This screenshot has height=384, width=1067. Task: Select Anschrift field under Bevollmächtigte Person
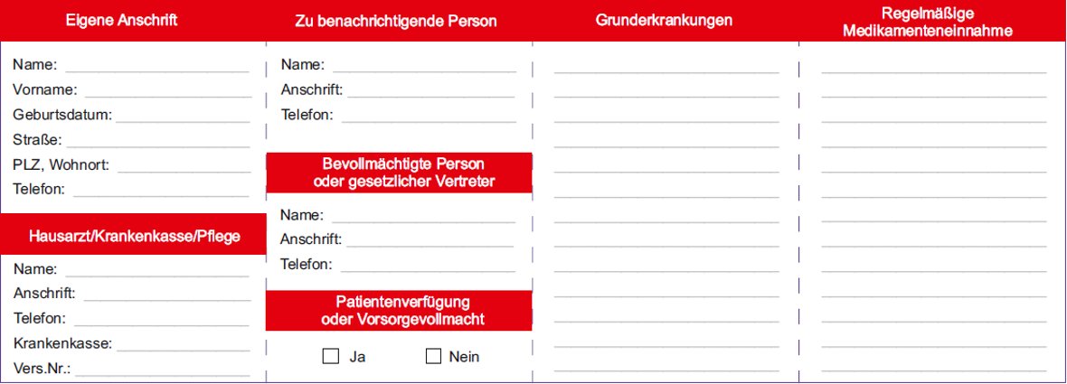[x=430, y=240]
